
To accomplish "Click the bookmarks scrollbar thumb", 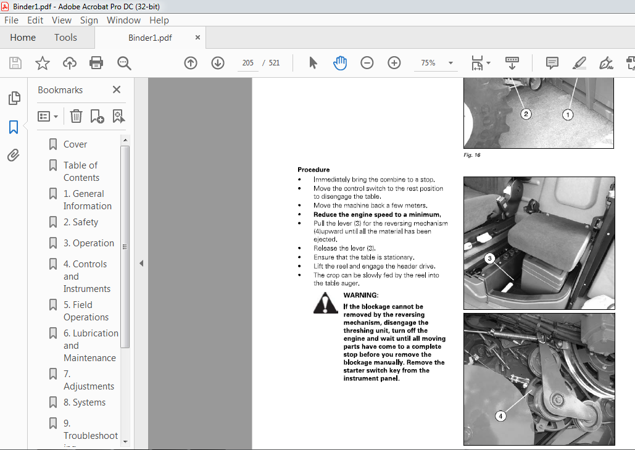I will (x=125, y=247).
